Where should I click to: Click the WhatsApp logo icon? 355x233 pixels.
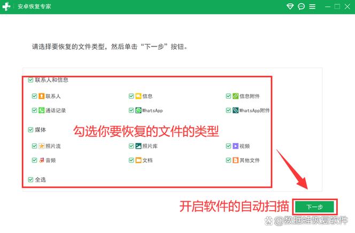click(x=138, y=110)
